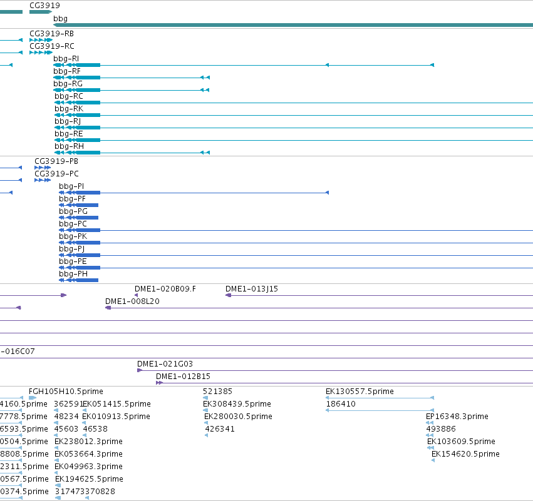
Task: Open the EK130557.5prime EST label
Action: pos(360,392)
